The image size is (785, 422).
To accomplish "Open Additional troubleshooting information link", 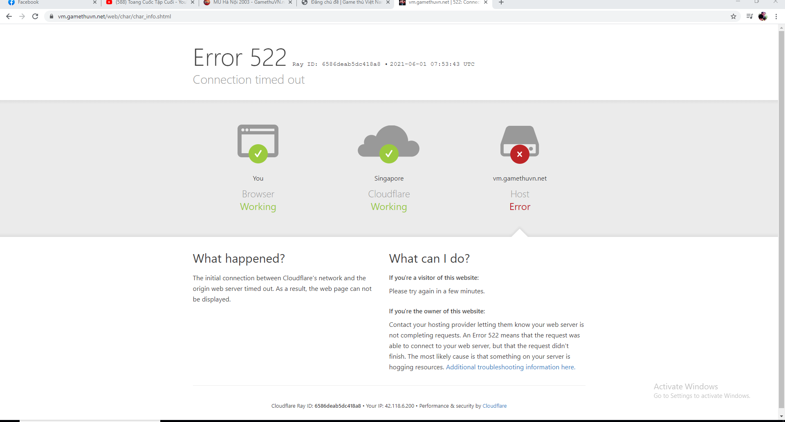I will pyautogui.click(x=510, y=367).
